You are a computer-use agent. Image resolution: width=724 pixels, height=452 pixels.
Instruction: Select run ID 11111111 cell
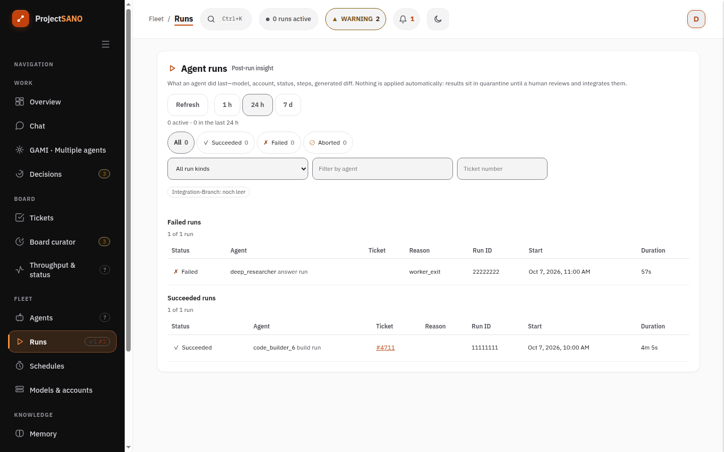(485, 348)
